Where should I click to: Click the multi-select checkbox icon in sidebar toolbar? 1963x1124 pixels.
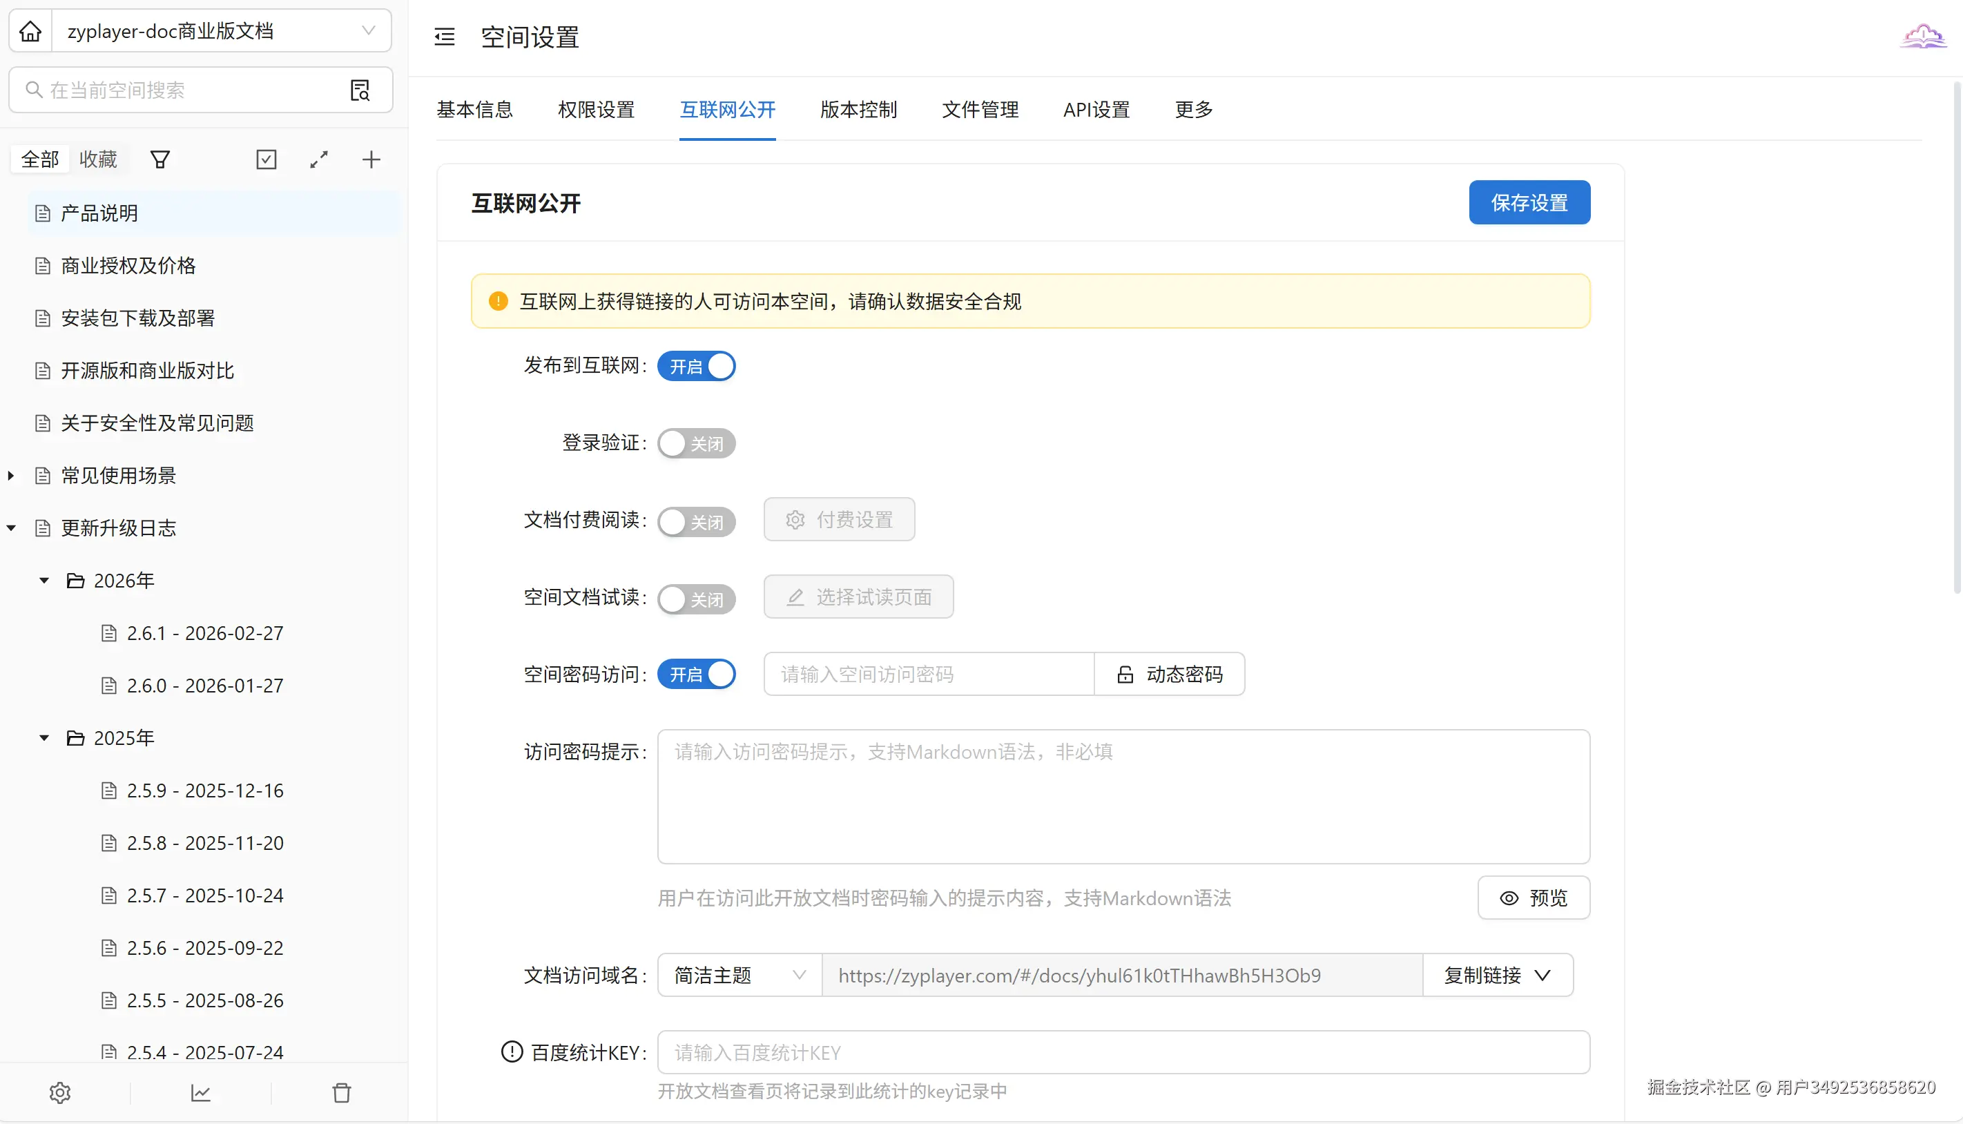click(267, 159)
